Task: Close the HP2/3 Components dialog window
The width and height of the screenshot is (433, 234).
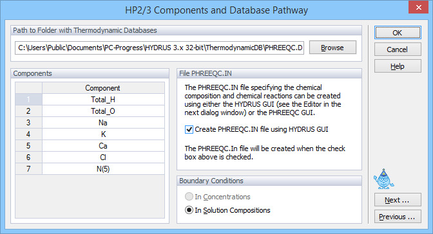Action: [418, 8]
